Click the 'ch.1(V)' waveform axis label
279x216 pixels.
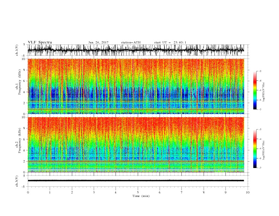[x=17, y=50]
